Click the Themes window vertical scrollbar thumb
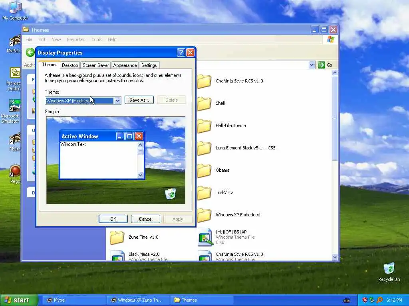The height and width of the screenshot is (306, 409). coord(335,118)
